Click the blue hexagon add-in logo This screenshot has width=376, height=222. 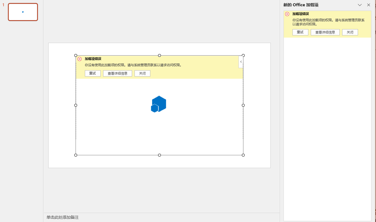(x=159, y=104)
